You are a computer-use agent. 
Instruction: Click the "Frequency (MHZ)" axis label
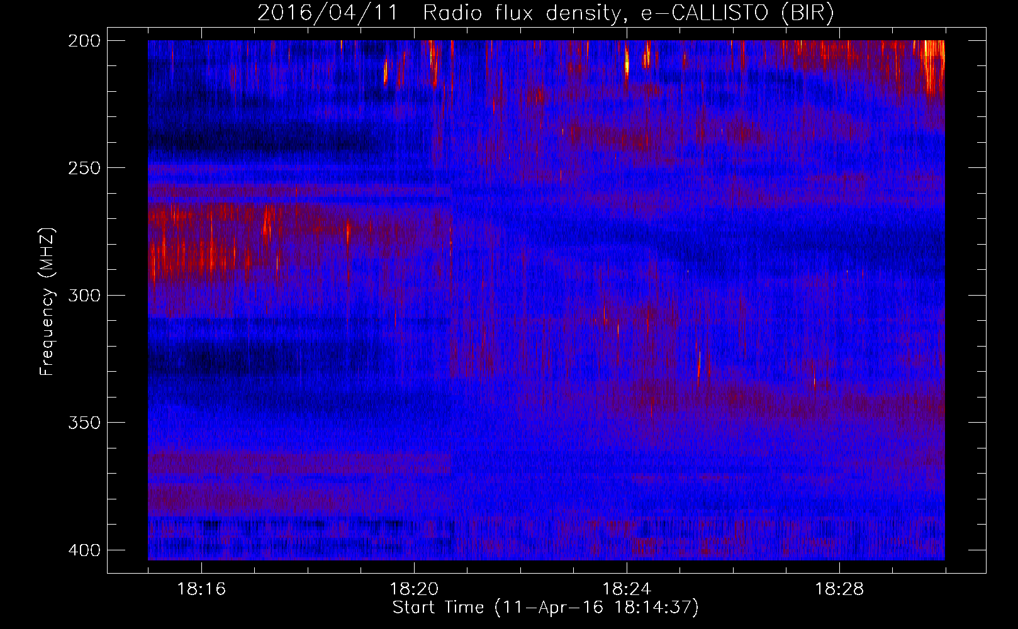(48, 301)
